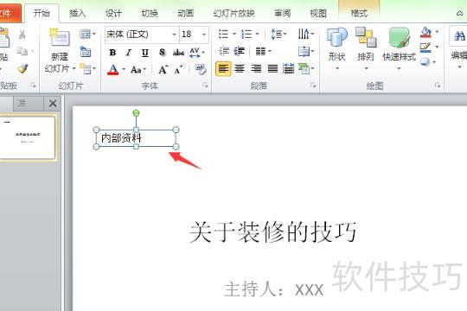
Task: Expand the bullets dropdown arrow
Action: pos(234,34)
